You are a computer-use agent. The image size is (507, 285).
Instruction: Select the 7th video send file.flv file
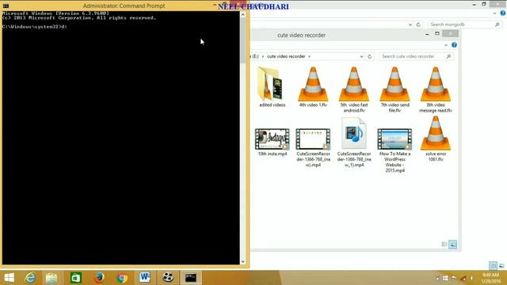[395, 89]
